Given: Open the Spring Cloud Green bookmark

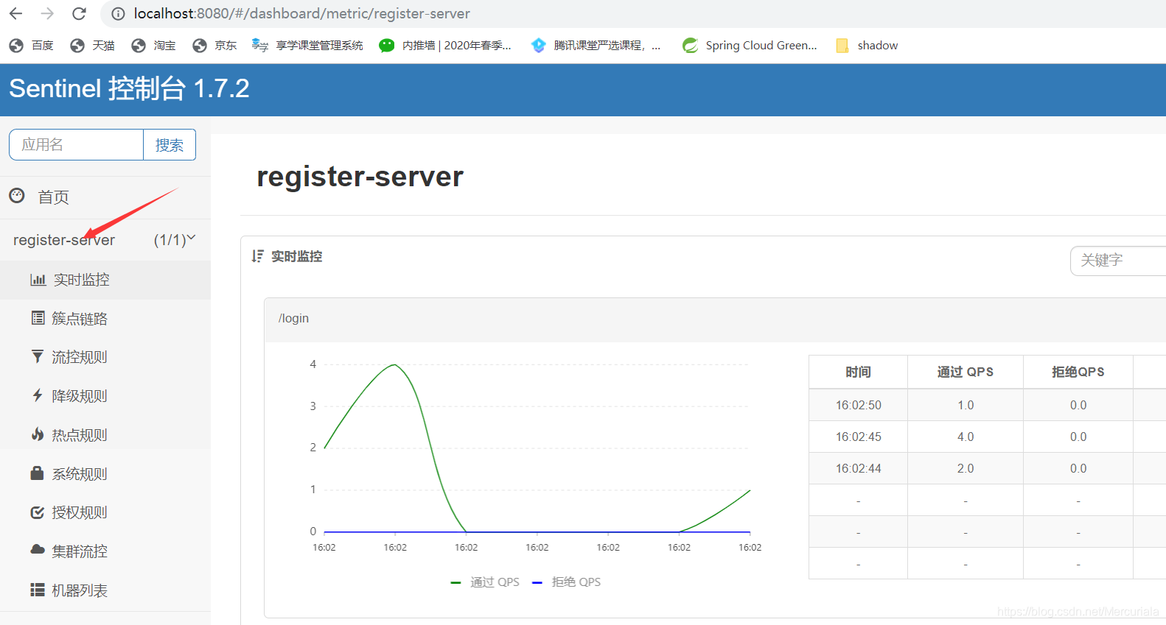Looking at the screenshot, I should [x=750, y=46].
